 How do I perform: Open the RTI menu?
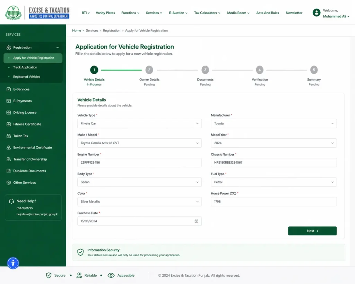pyautogui.click(x=86, y=13)
